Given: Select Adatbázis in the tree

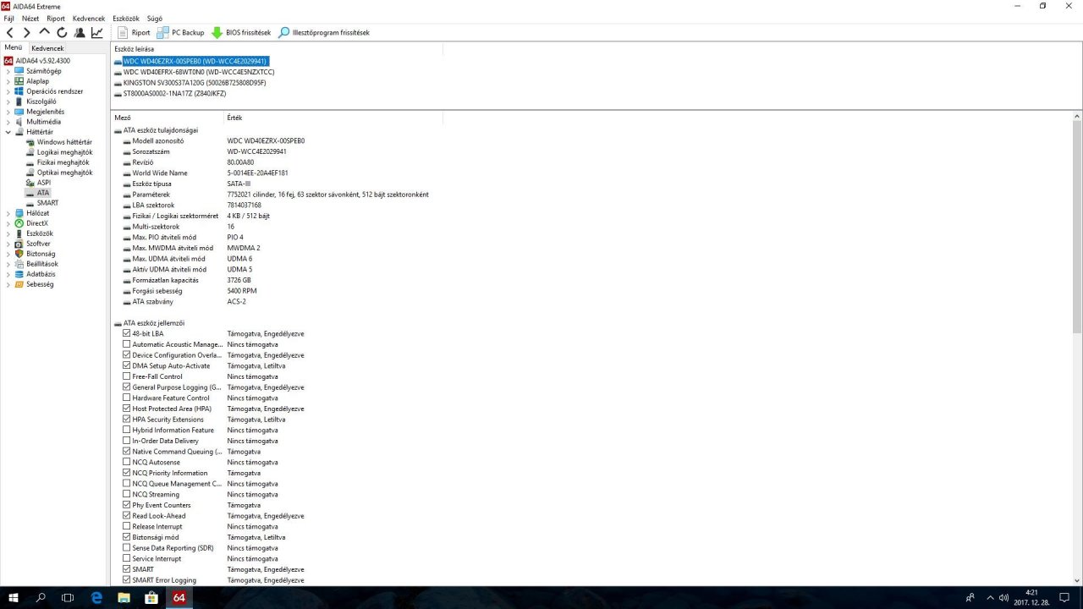Looking at the screenshot, I should 41,274.
